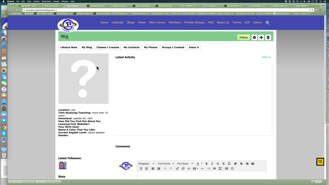Insert a bullet list
The image size is (329, 185).
141,169
